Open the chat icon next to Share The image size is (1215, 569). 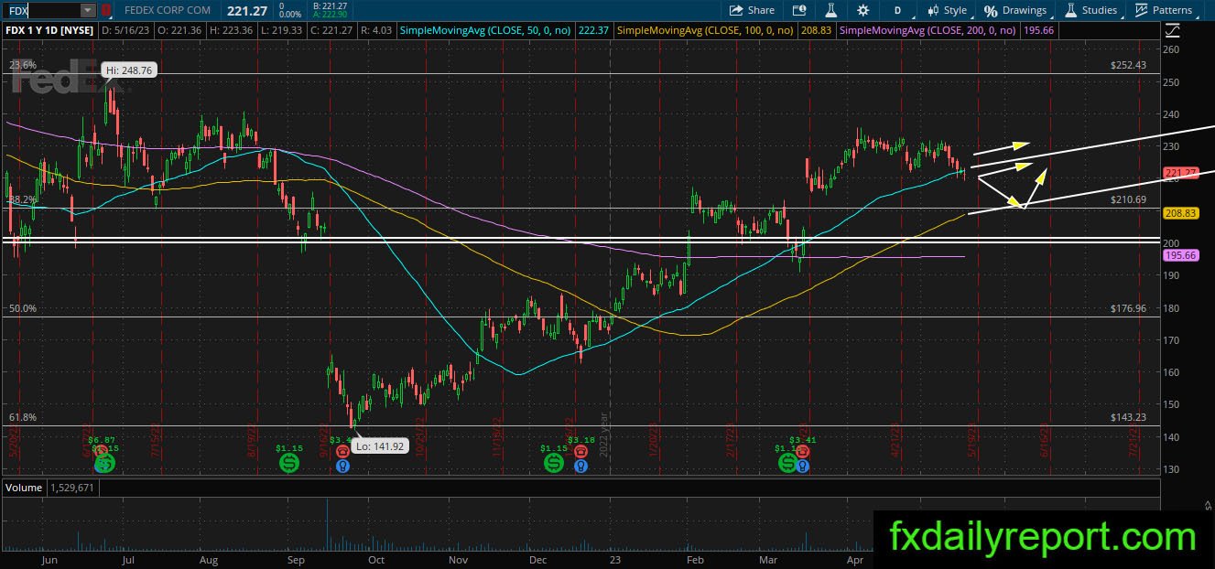[800, 10]
